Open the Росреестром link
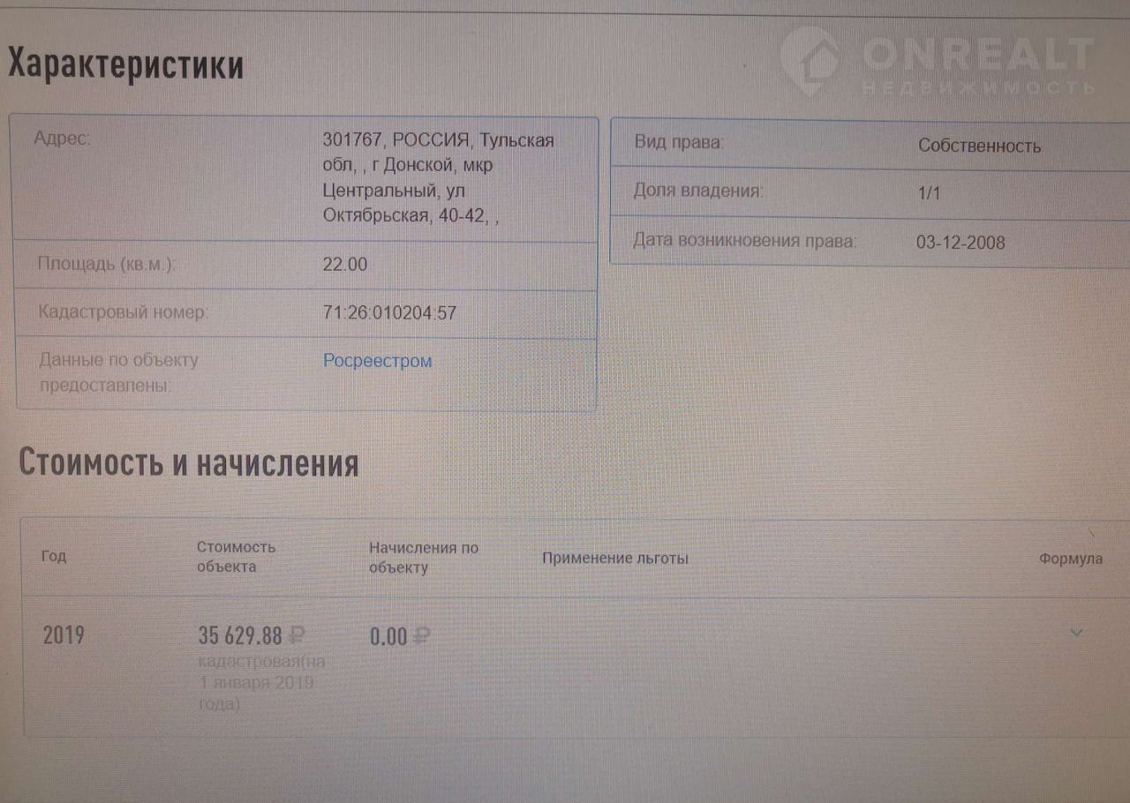The height and width of the screenshot is (803, 1130). point(377,361)
